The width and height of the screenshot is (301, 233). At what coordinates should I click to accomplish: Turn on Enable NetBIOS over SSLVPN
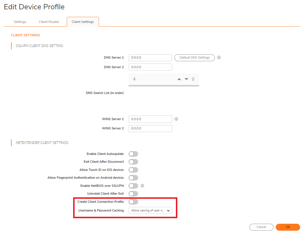pos(134,186)
